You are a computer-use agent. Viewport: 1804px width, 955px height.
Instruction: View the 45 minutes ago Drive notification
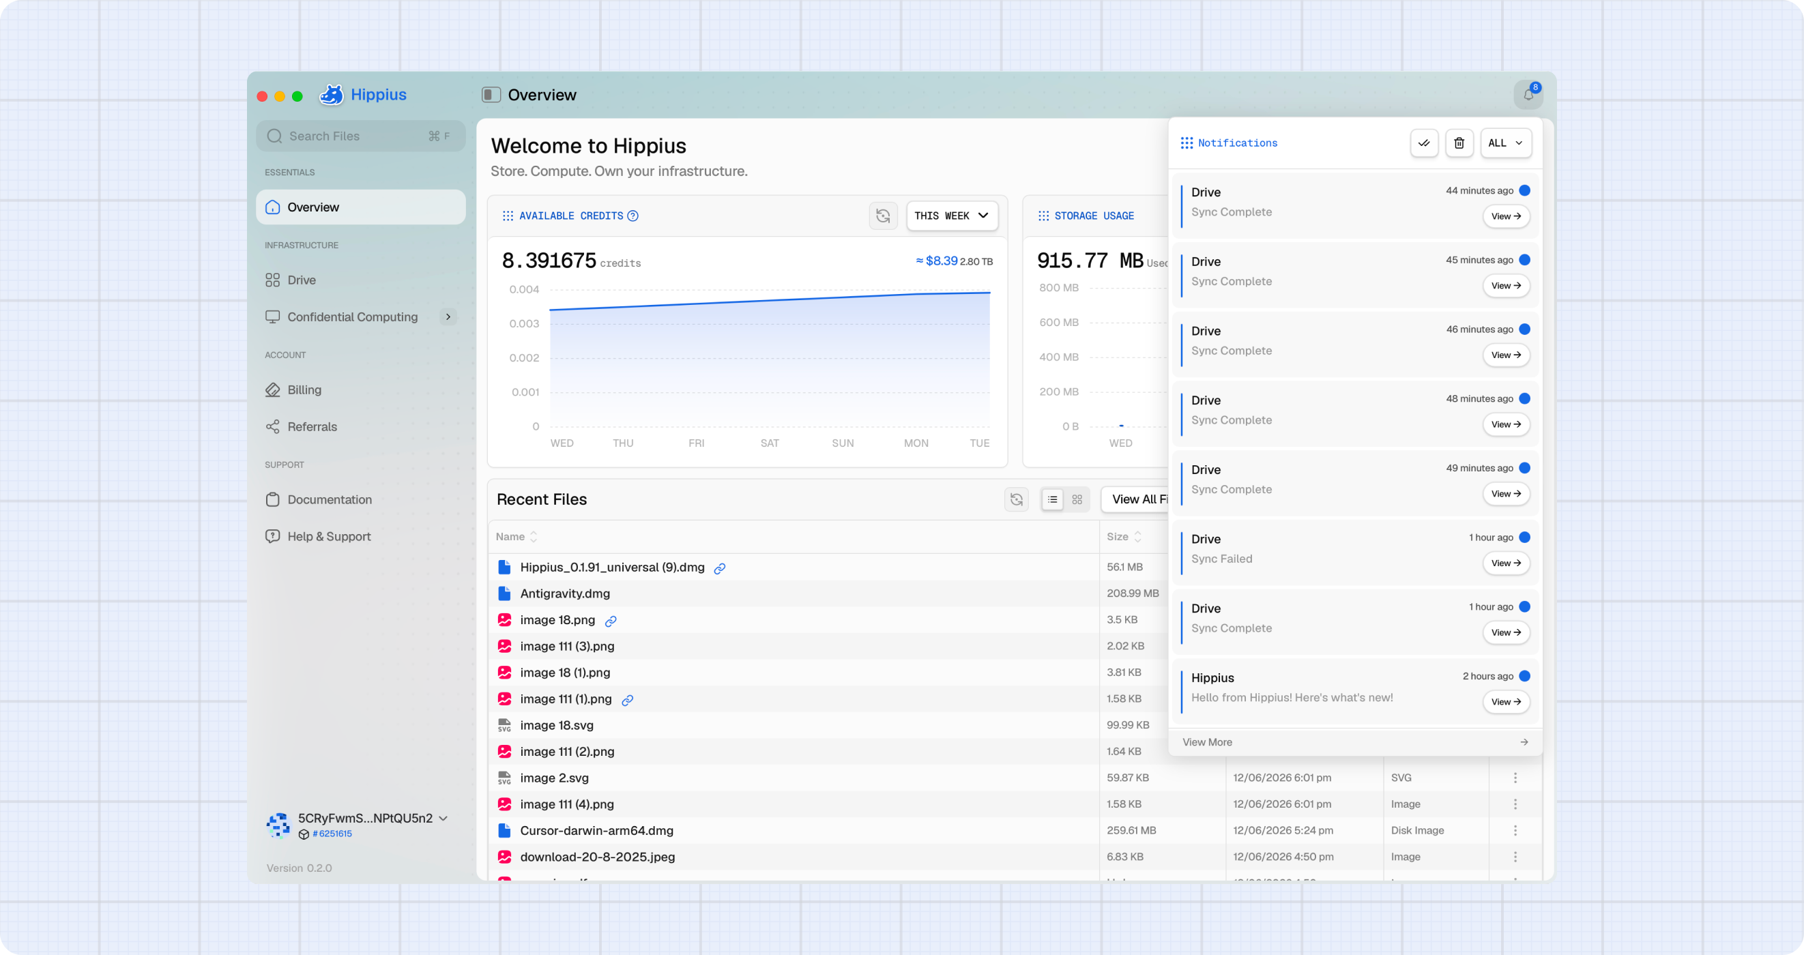point(1506,286)
